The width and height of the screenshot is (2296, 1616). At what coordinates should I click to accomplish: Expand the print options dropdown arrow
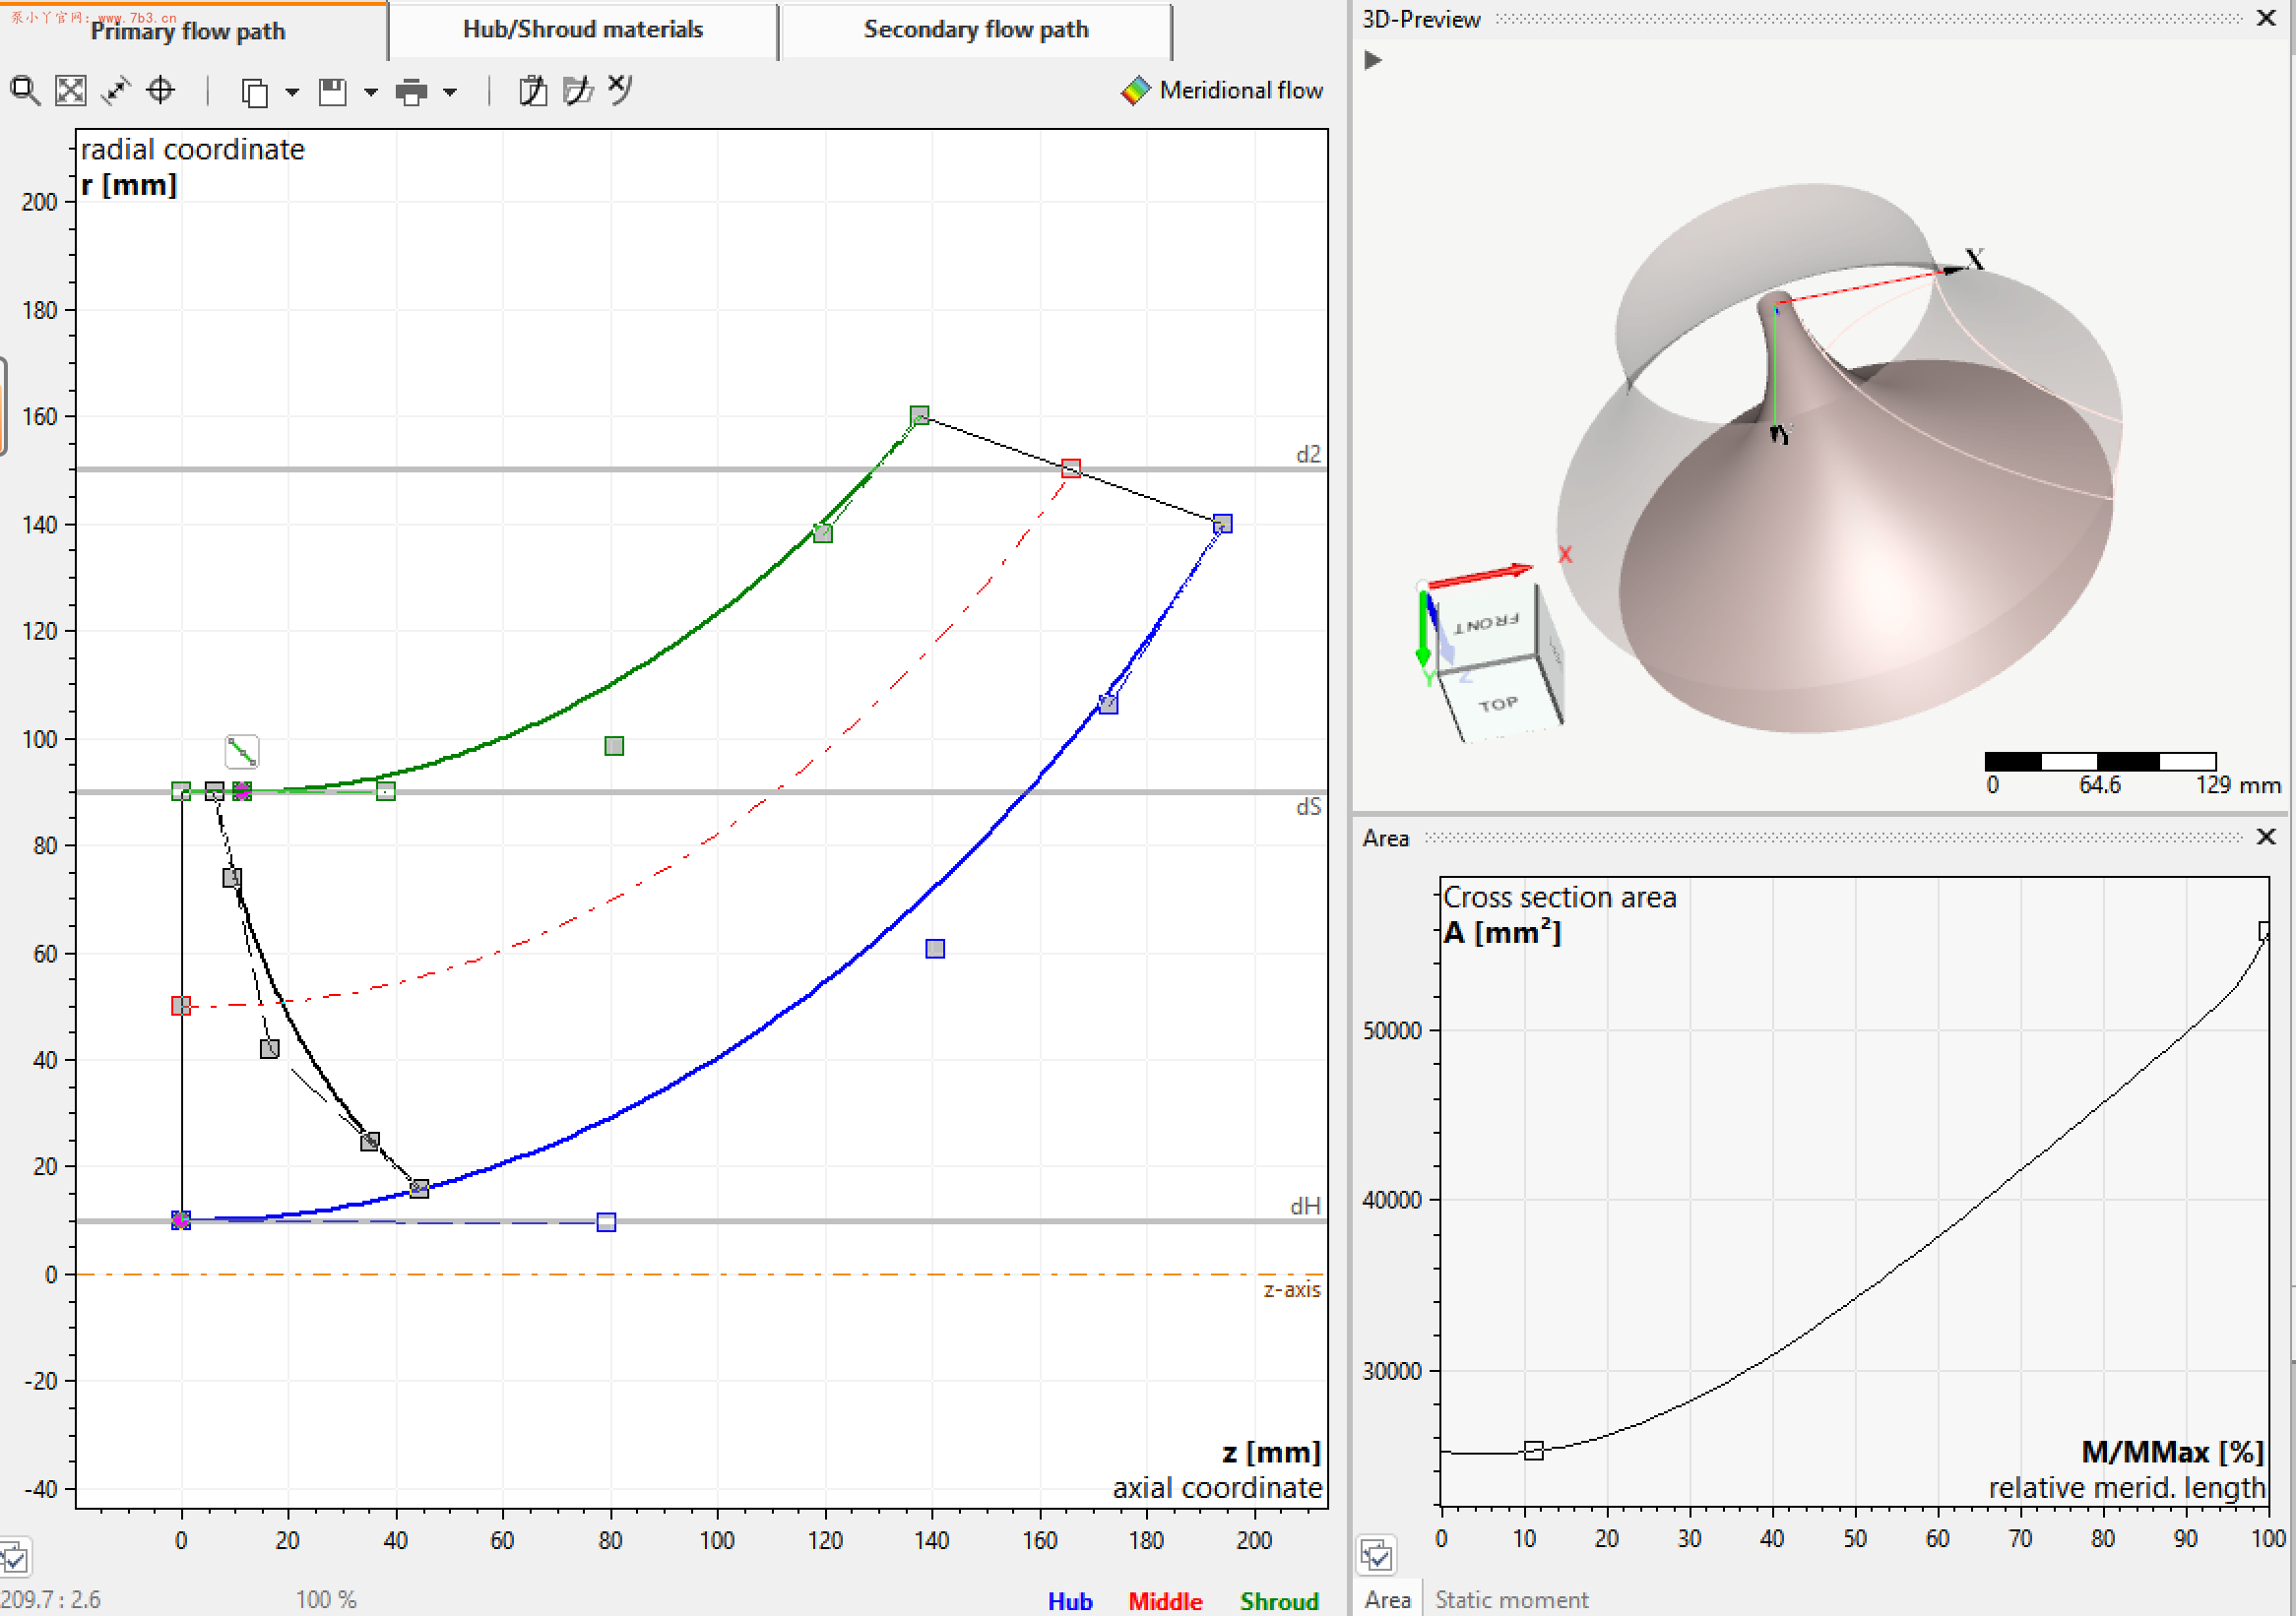[x=450, y=92]
